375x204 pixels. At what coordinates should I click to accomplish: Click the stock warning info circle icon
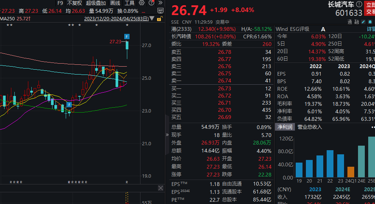coord(359,4)
